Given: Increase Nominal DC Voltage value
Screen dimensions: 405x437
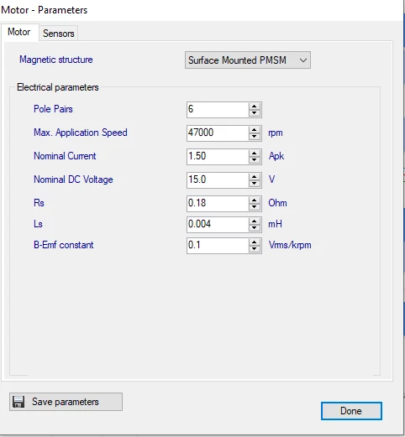Looking at the screenshot, I should [254, 177].
